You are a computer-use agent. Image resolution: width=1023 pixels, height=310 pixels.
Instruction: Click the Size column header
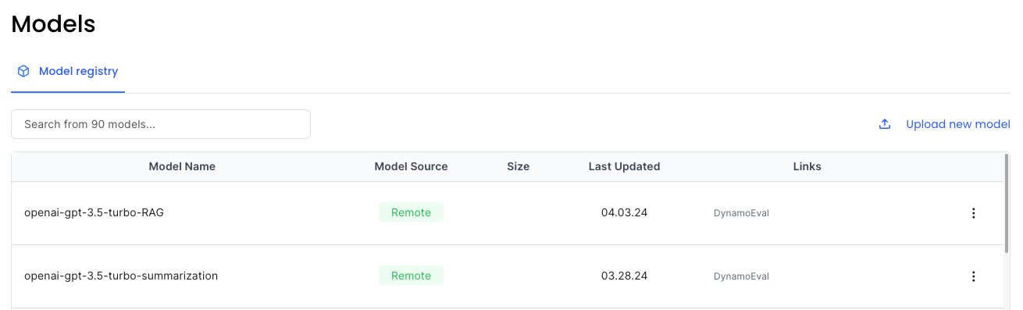pos(518,166)
